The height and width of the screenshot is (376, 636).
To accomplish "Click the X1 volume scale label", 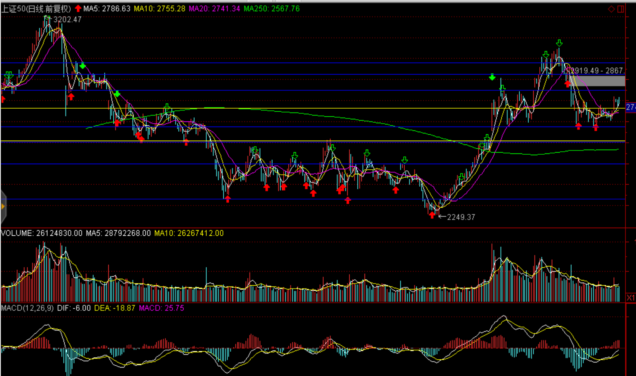I will pos(630,298).
